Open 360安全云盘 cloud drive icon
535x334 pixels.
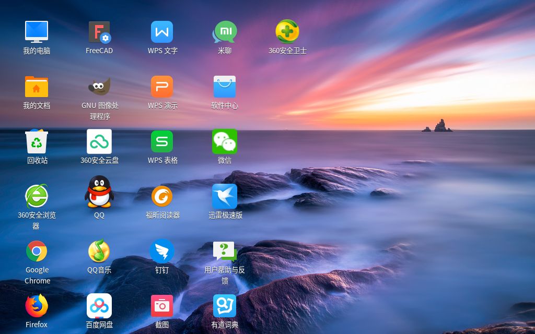[99, 141]
